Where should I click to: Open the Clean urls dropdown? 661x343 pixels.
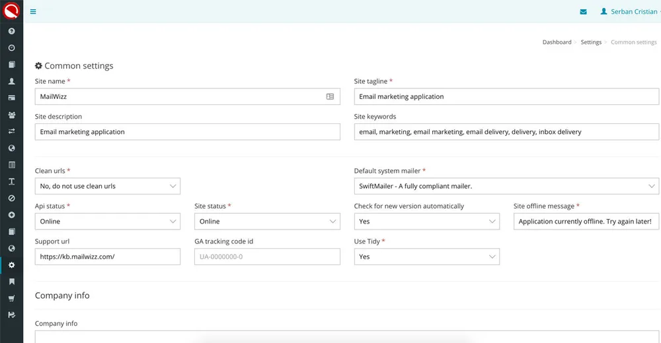[x=108, y=186]
